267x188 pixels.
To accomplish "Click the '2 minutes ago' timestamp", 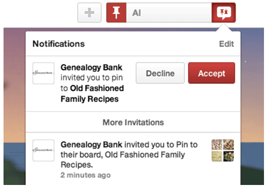I will [x=86, y=175].
